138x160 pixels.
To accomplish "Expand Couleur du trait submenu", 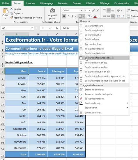I will coord(104,103).
